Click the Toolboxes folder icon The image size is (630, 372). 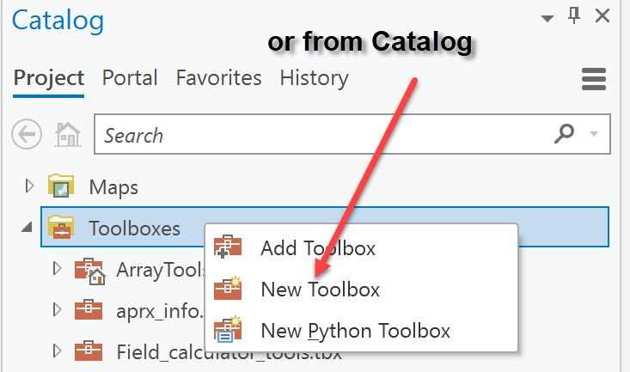pyautogui.click(x=61, y=228)
